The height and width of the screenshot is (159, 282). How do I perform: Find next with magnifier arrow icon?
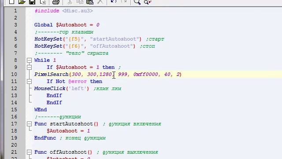click(148, 2)
